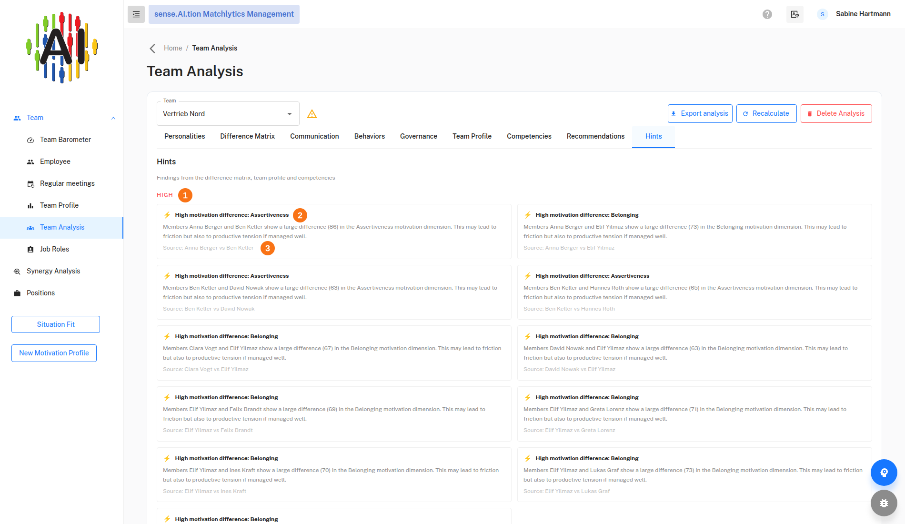
Task: Click the Situation Fit button
Action: [x=56, y=324]
